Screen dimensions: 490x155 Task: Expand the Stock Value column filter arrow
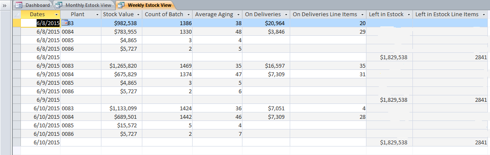[138, 14]
